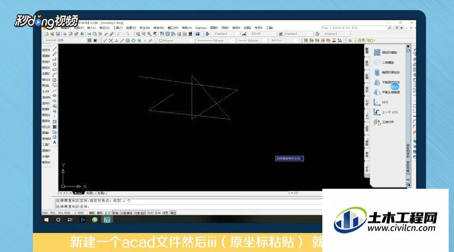Click the Copy clipboard icon
The height and width of the screenshot is (252, 454).
[95, 34]
